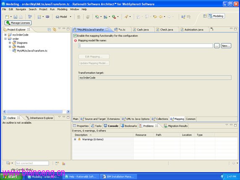Expand the Warnings (6 items) row
The image size is (240, 180).
click(x=75, y=139)
